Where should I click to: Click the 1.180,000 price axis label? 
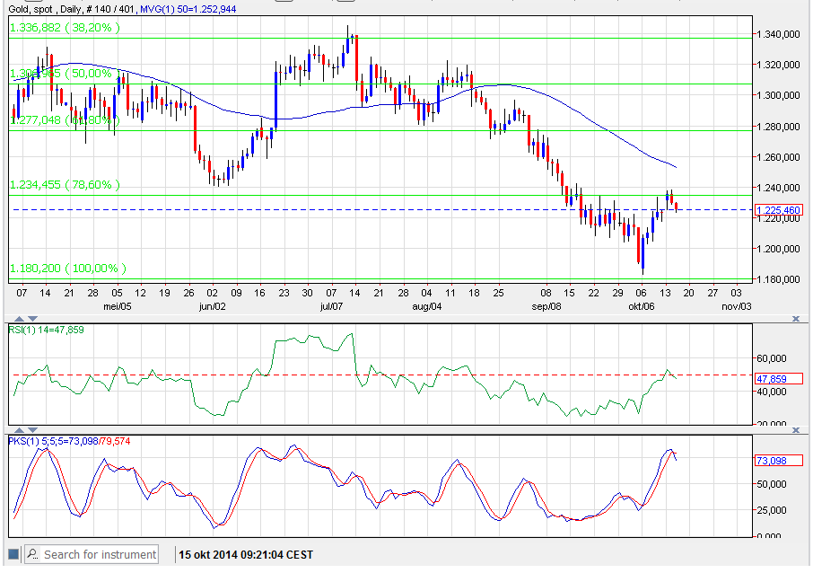[x=778, y=279]
